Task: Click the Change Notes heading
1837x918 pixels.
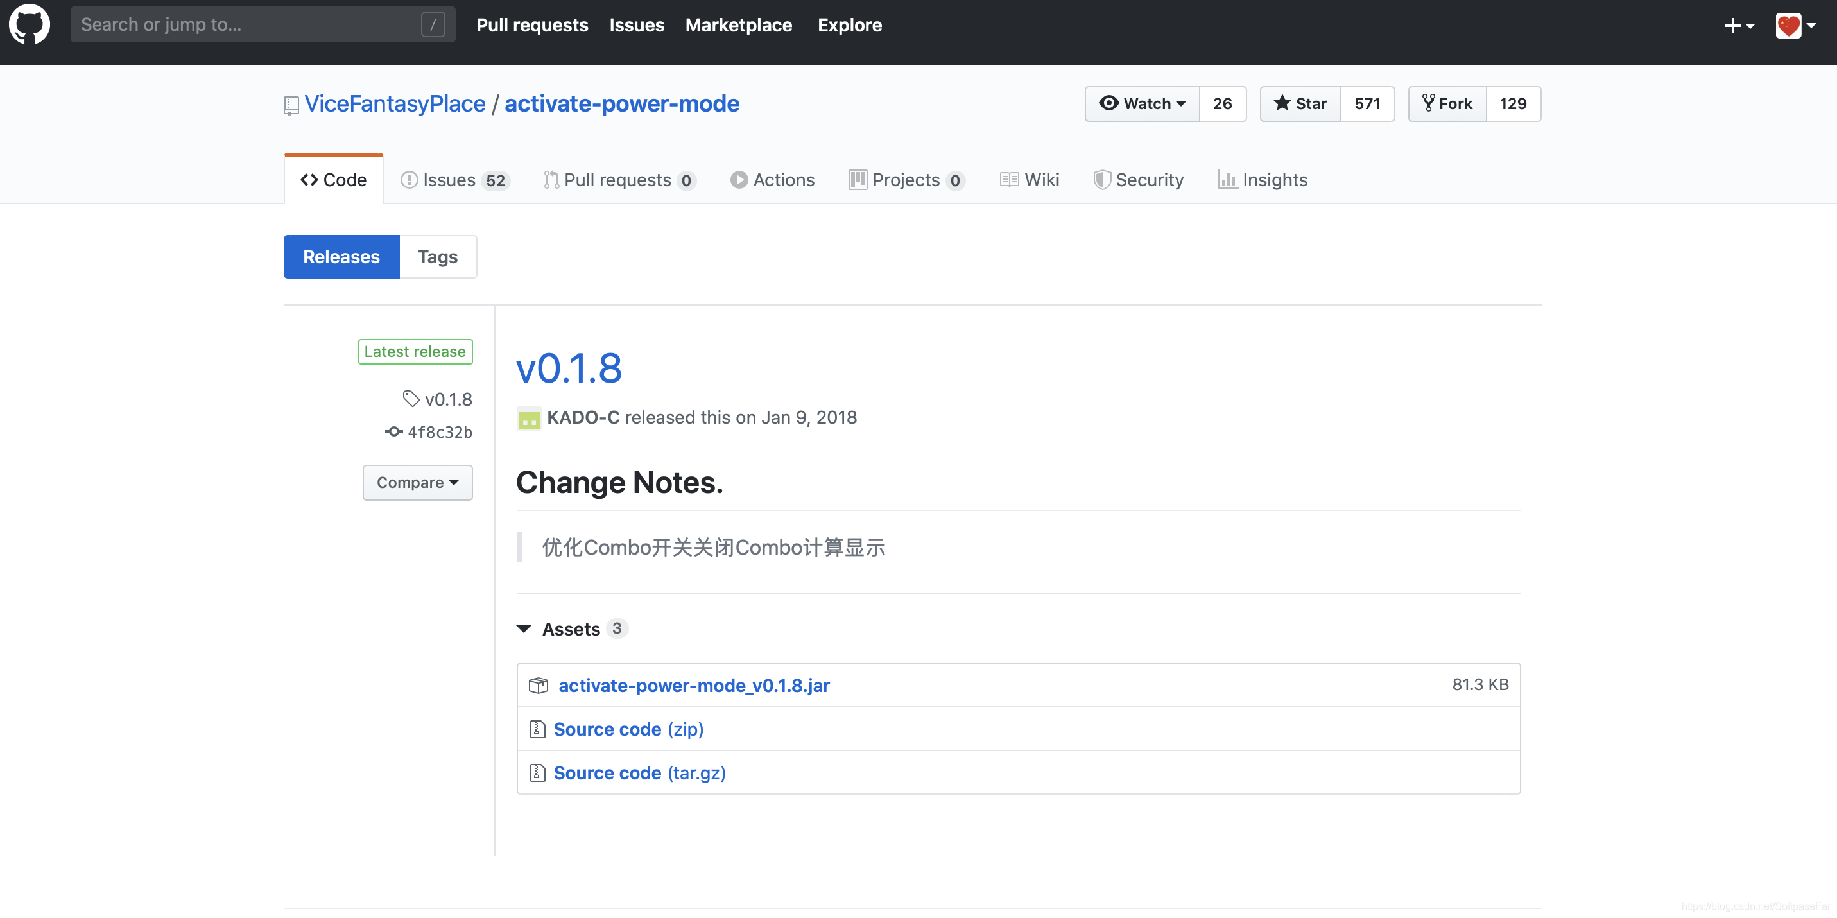Action: [619, 483]
